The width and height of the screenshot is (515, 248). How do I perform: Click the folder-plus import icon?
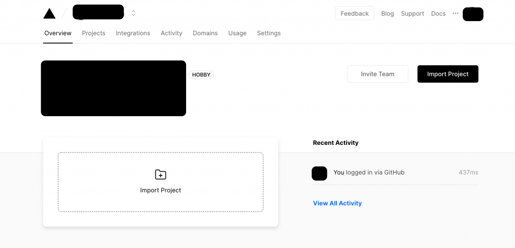coord(160,175)
